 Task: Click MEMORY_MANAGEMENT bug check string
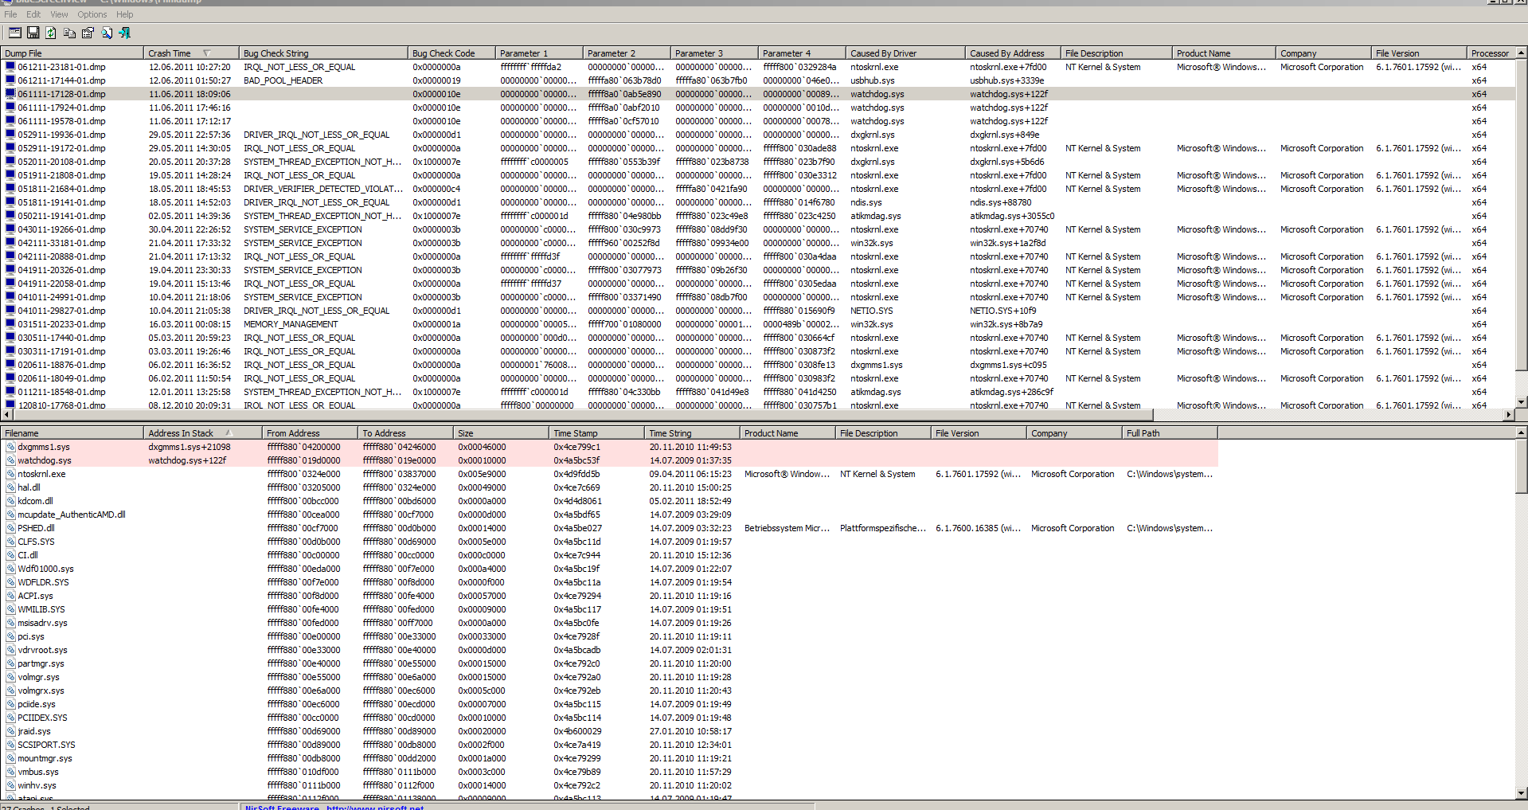click(291, 324)
